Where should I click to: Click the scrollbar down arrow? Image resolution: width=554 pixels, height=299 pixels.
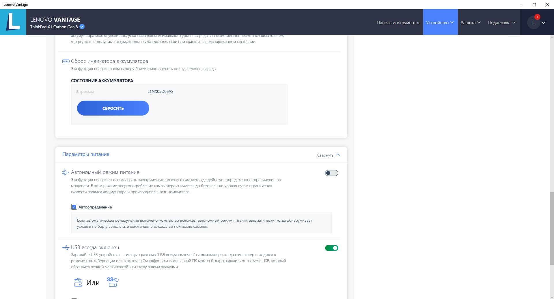pyautogui.click(x=552, y=297)
